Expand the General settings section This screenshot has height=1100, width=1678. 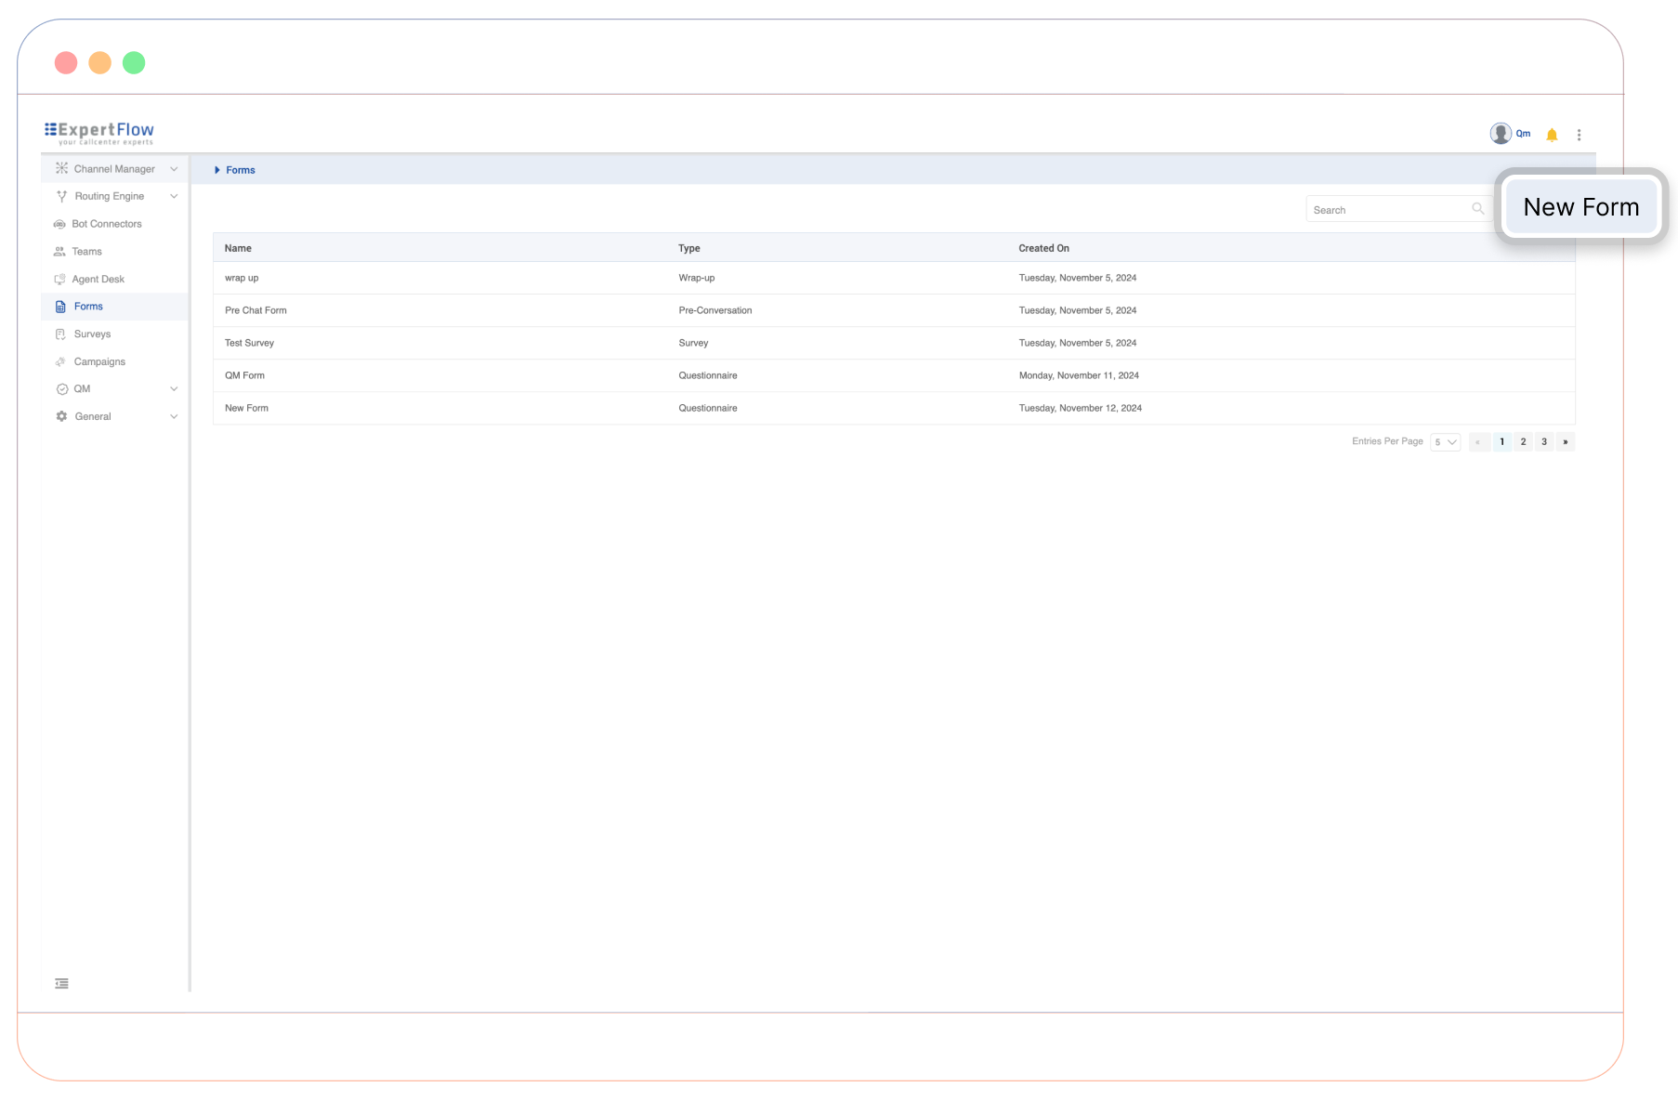(x=174, y=417)
